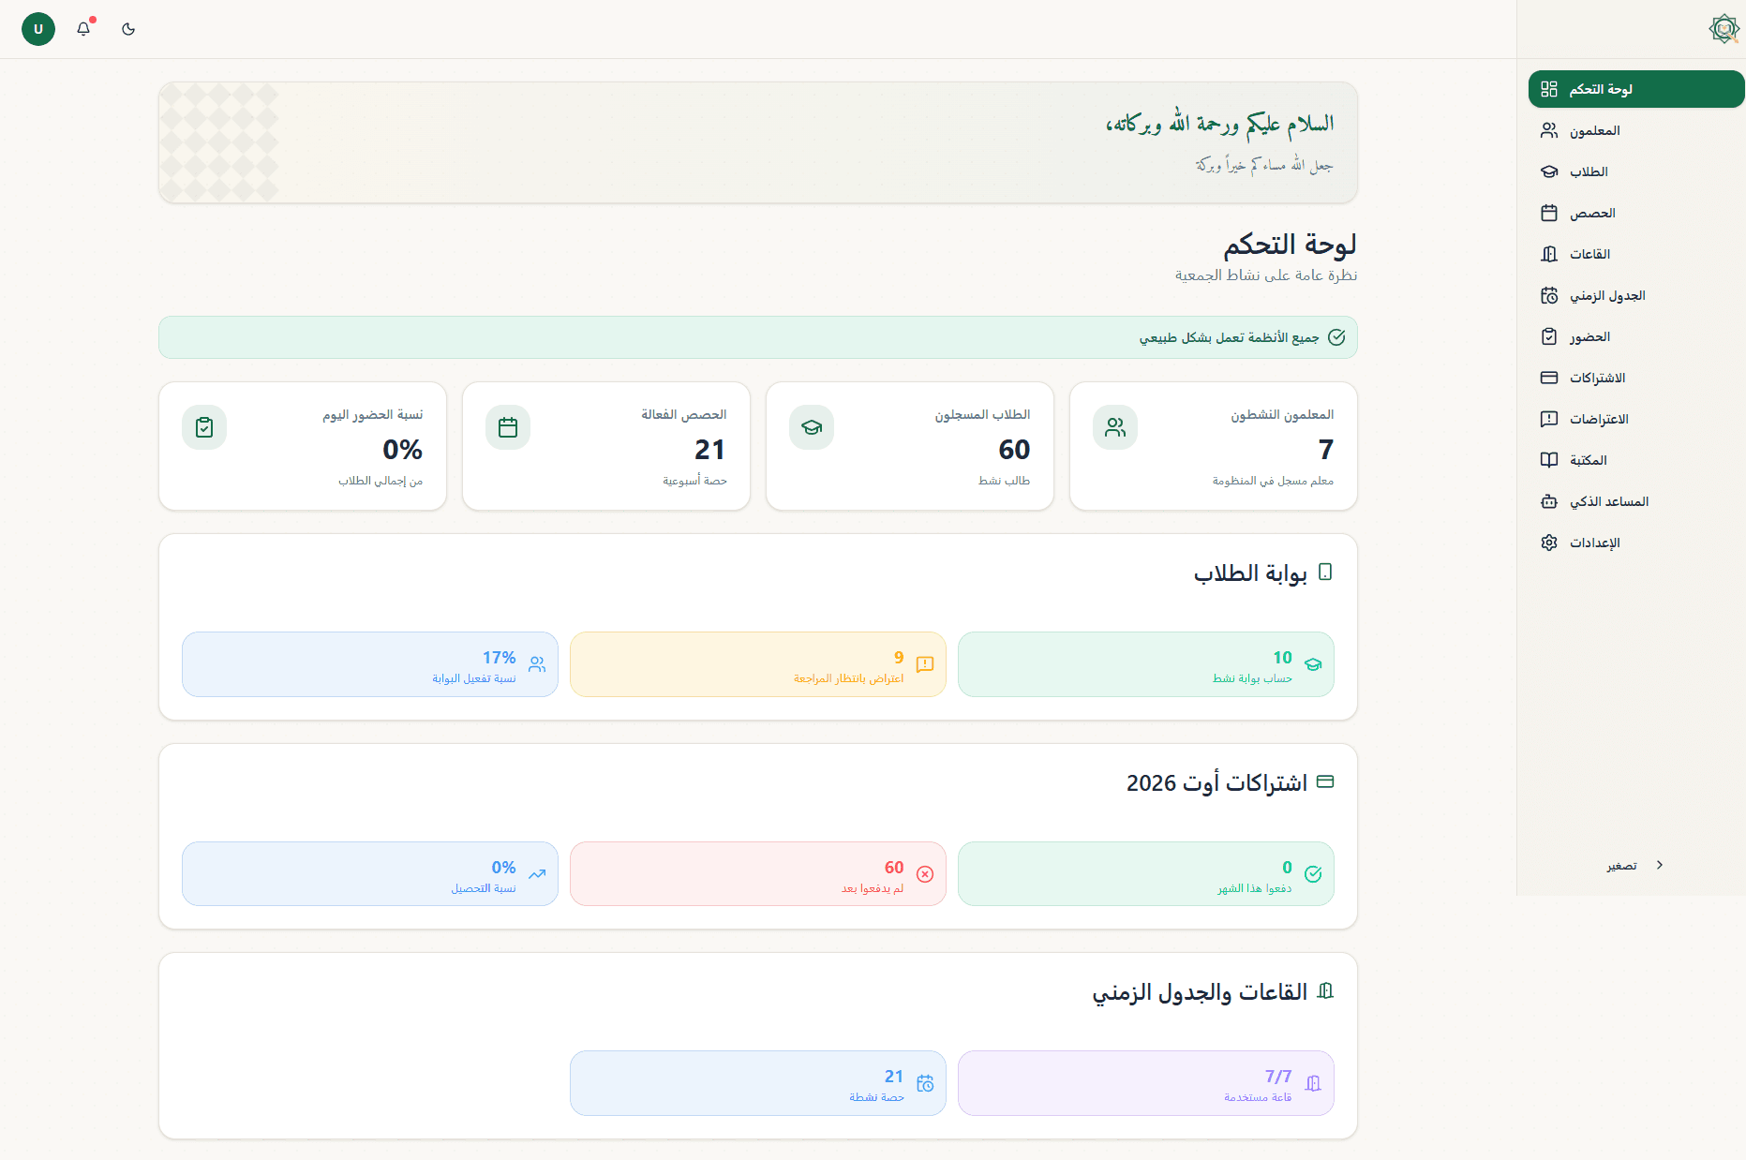Click the حساب بوابة نشط tile
1746x1160 pixels.
(x=1146, y=664)
